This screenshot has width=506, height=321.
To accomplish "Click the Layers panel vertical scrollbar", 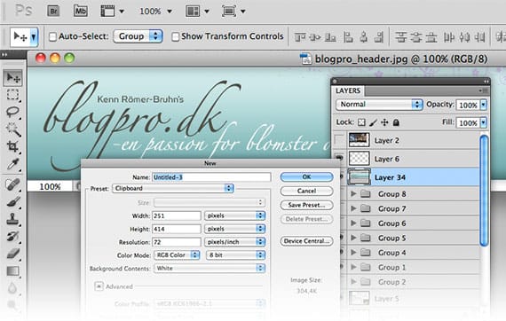I will pyautogui.click(x=484, y=191).
